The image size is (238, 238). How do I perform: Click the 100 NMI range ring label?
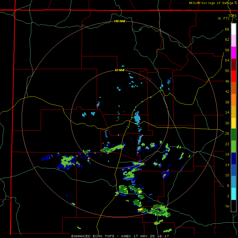point(120,21)
